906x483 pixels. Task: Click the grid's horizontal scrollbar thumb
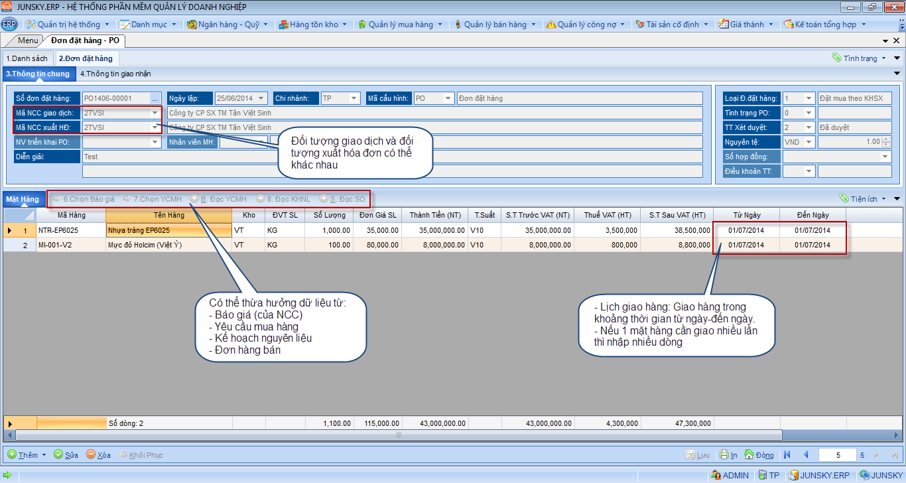click(399, 435)
